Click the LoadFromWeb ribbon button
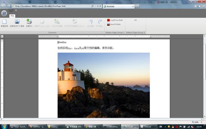206x129 pixels. pyautogui.click(x=115, y=20)
